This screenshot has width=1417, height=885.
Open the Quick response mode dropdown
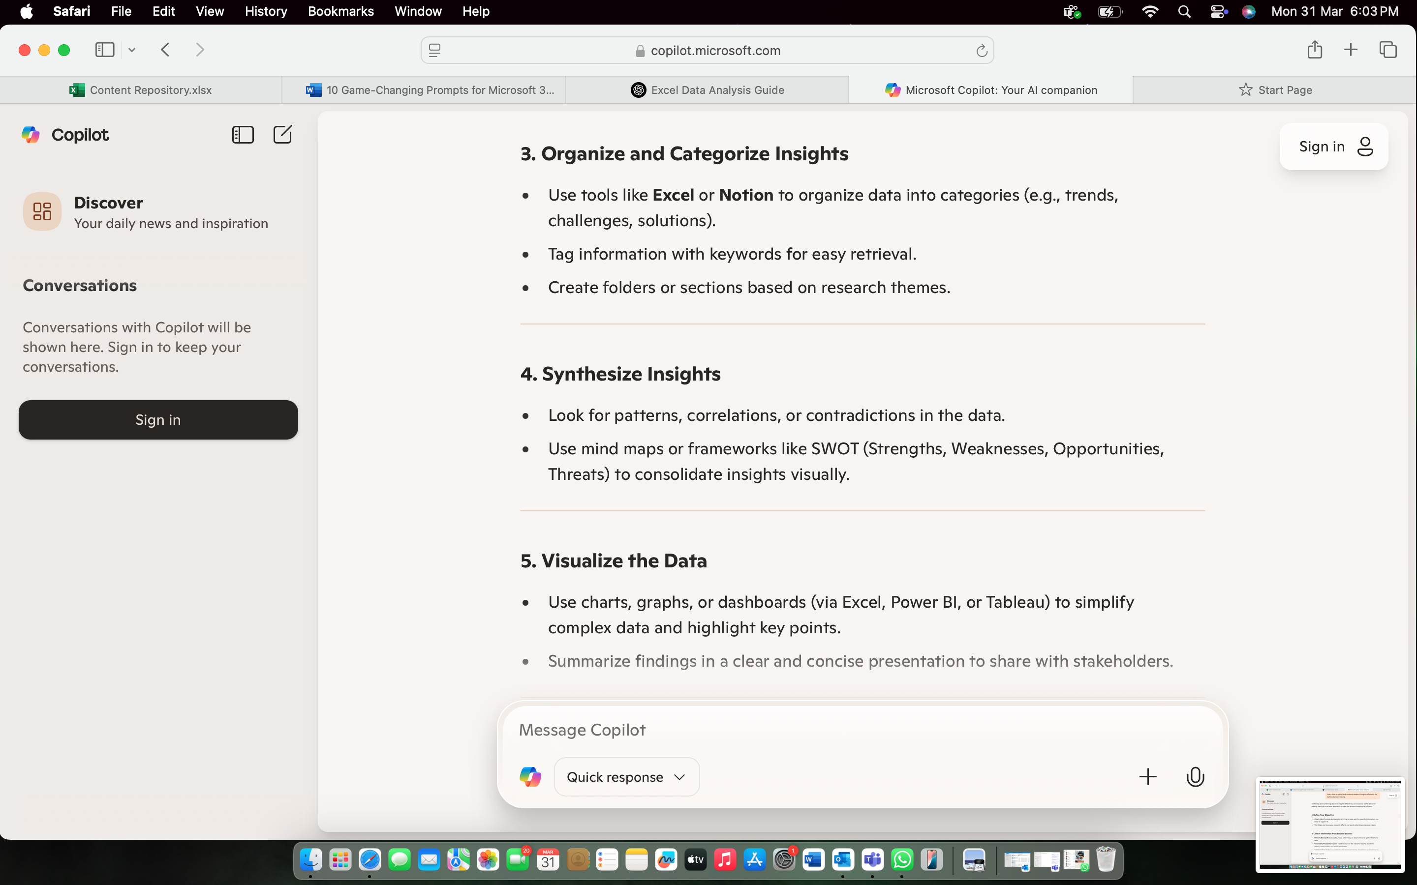tap(626, 777)
